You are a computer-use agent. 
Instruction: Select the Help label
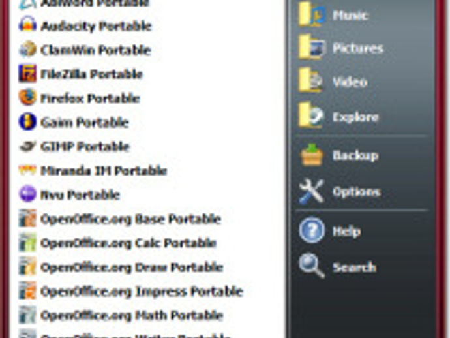(x=346, y=232)
